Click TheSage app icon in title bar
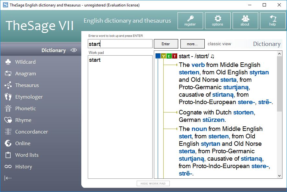This screenshot has height=192, width=287. [6, 5]
